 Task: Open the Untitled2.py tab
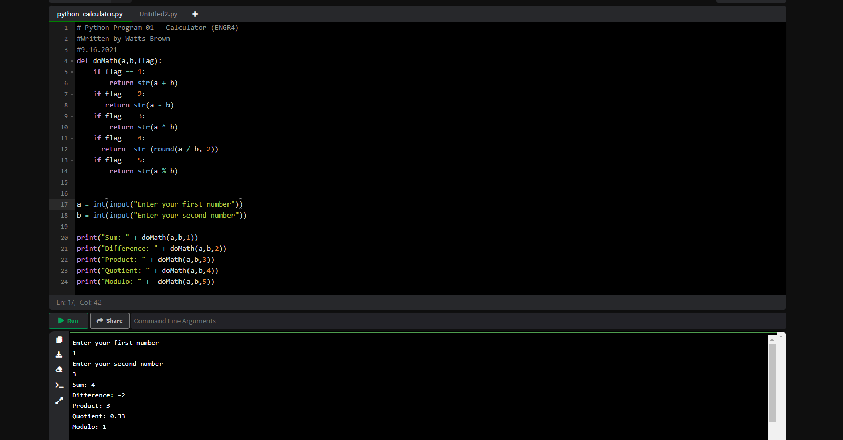tap(158, 14)
